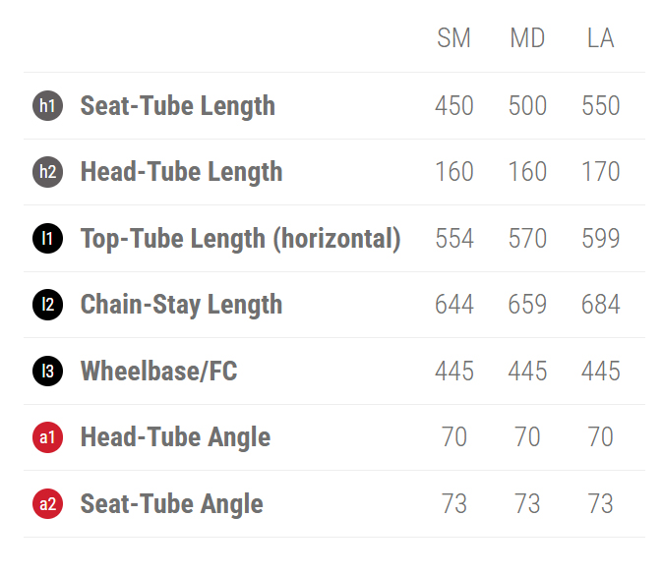The height and width of the screenshot is (574, 663).
Task: Select the Top-Tube Length (horizontal) label
Action: point(240,239)
